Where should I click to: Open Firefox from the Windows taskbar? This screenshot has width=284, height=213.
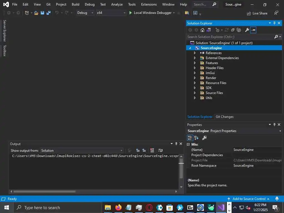[x=118, y=207]
